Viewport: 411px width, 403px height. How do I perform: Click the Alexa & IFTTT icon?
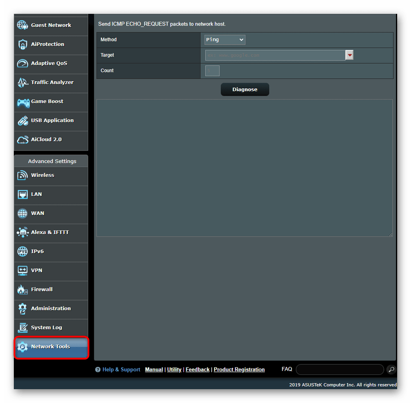22,233
